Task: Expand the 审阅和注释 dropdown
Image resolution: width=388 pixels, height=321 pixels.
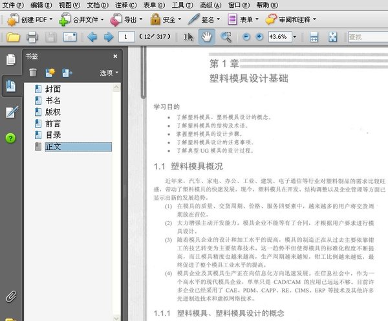Action: click(x=314, y=19)
